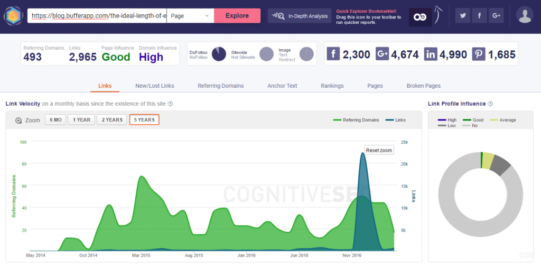Open the Broken Pages tab
The image size is (541, 266).
point(423,86)
